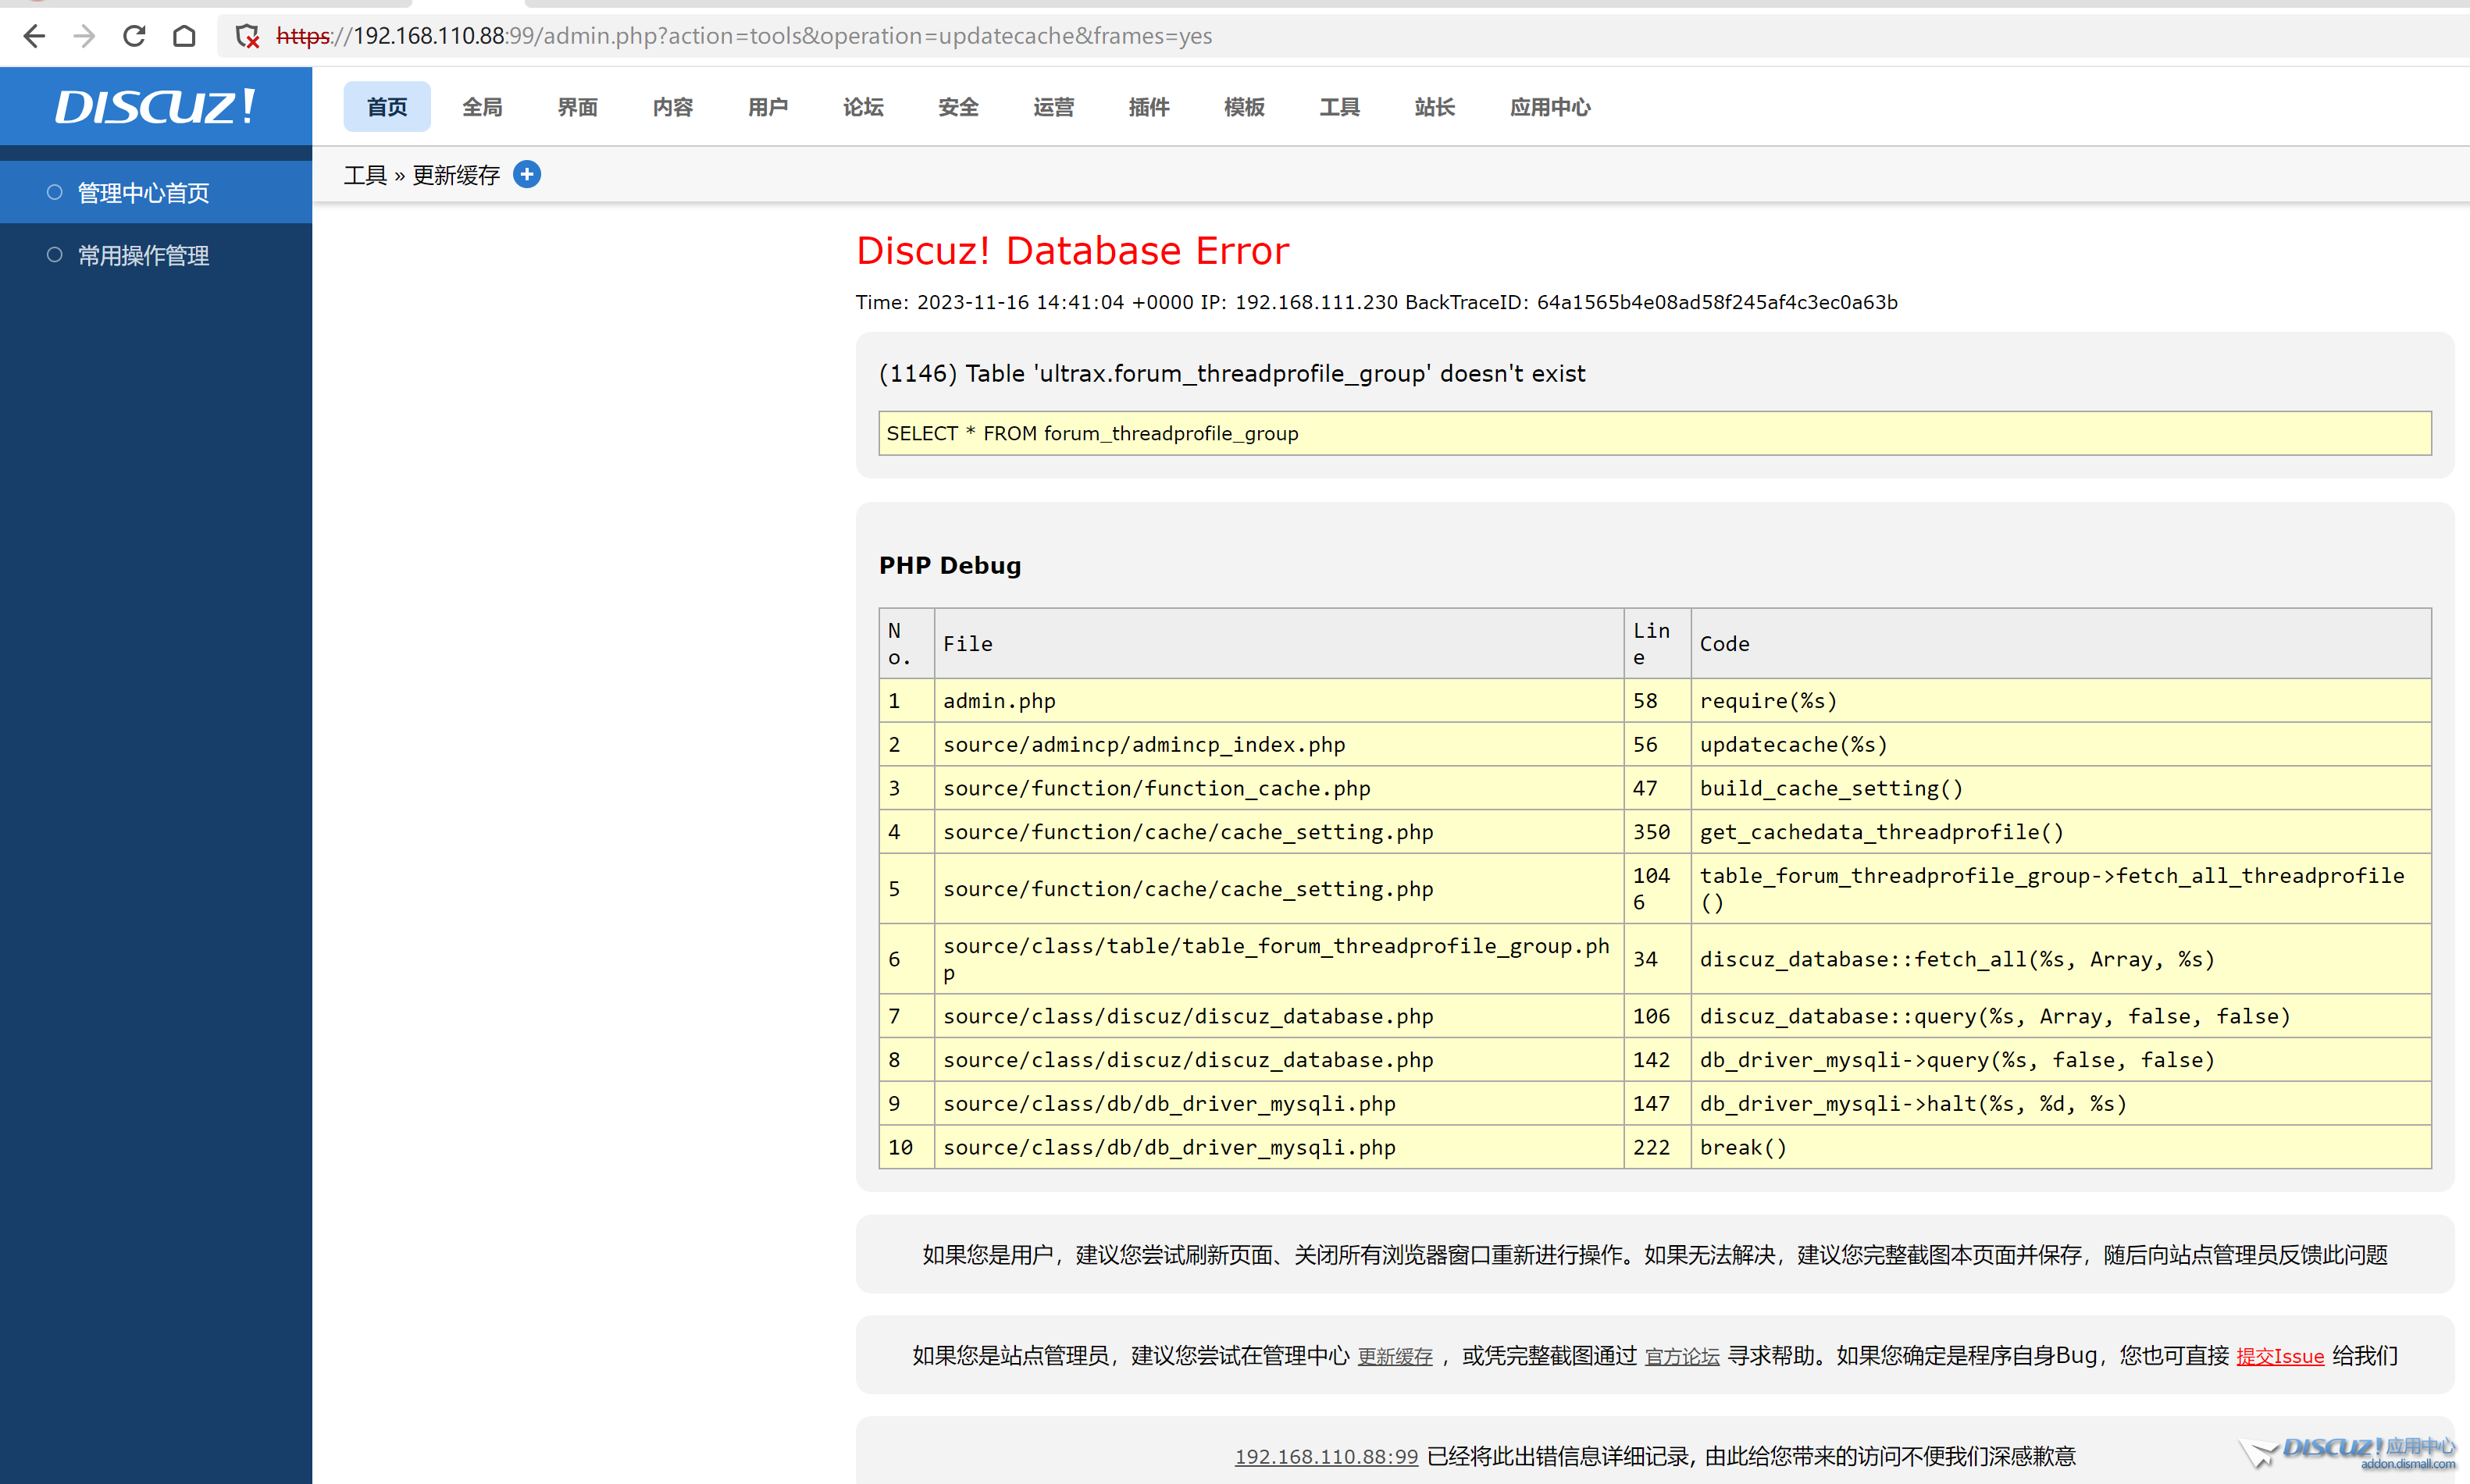Click the red 提交Issue link

(x=2280, y=1357)
